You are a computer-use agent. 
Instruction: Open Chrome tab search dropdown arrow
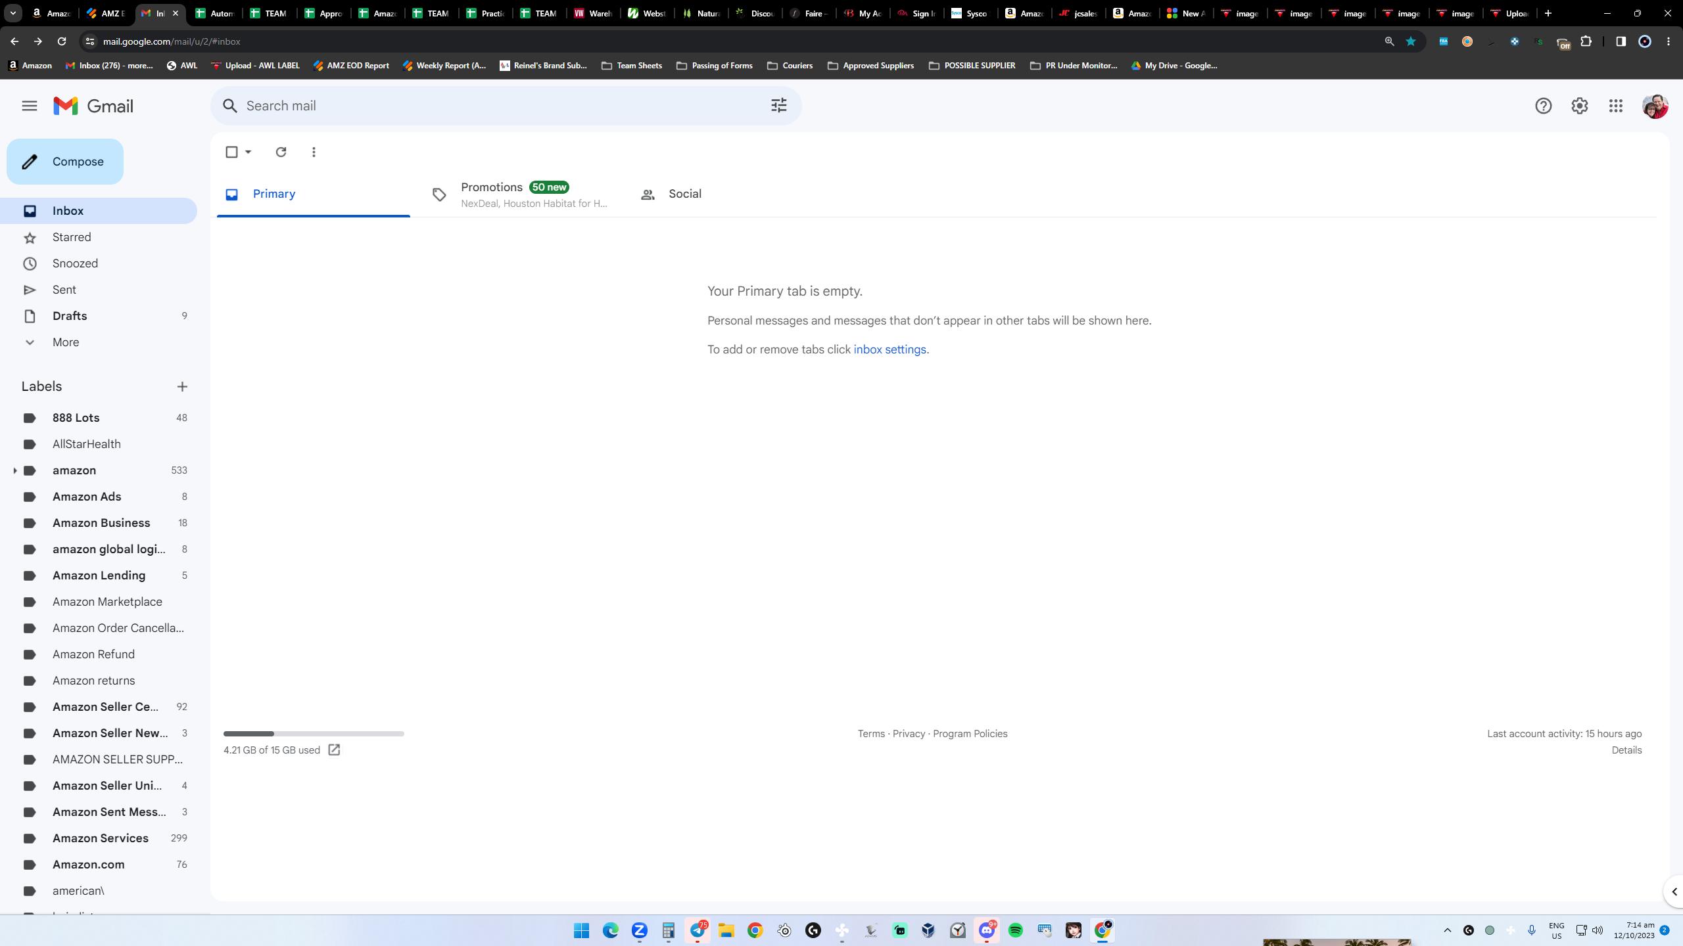click(x=13, y=13)
